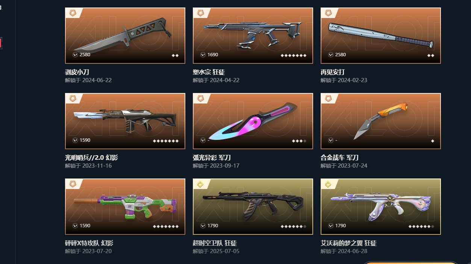This screenshot has width=471, height=264.
Task: Click the tier badge icon on 合金战车 card
Action: pyautogui.click(x=328, y=99)
